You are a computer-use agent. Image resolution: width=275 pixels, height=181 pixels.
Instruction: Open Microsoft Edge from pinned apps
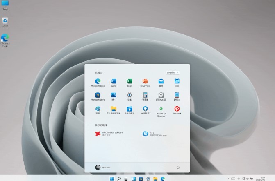98,82
